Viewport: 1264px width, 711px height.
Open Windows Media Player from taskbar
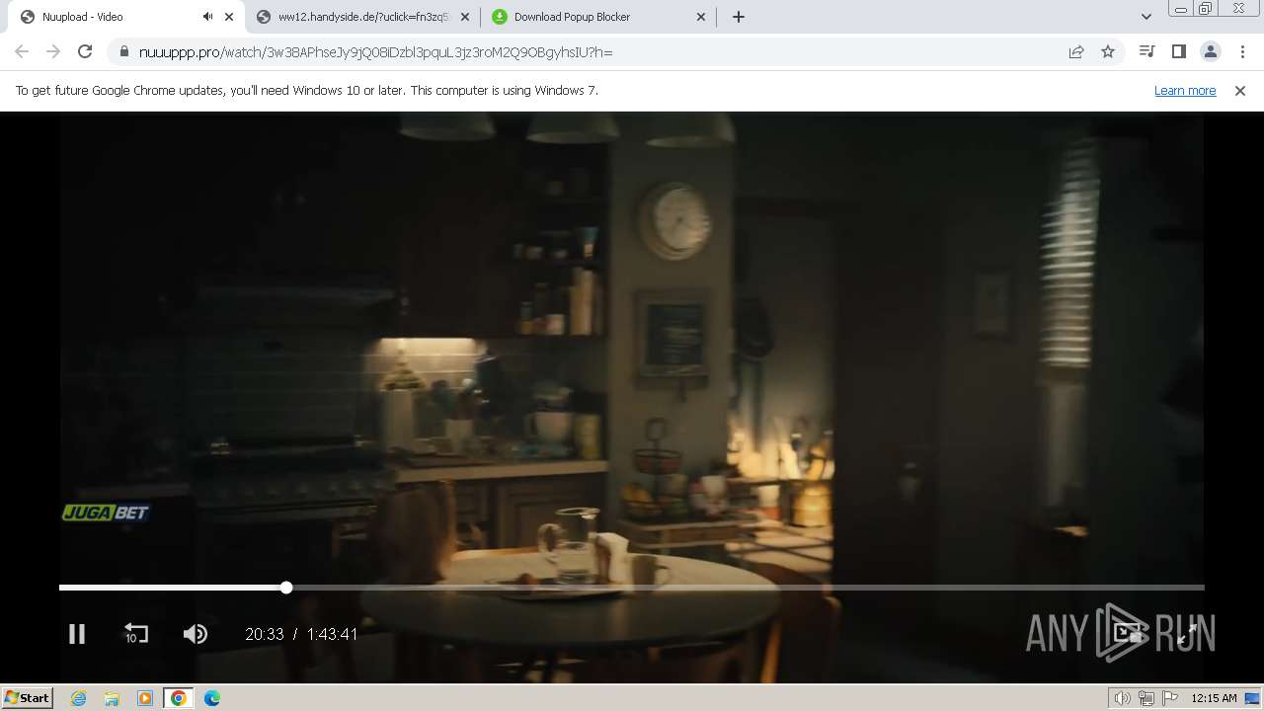(145, 698)
